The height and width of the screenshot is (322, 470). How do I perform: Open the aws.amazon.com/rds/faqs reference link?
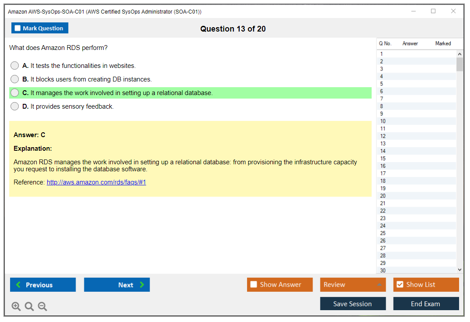pos(96,182)
